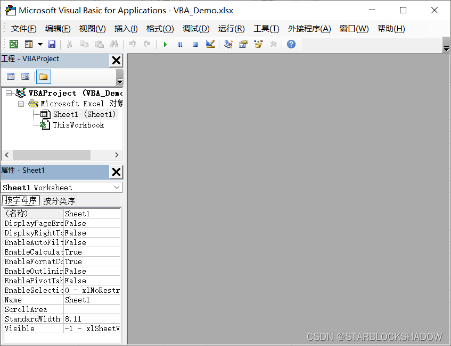Close the 属性 - Sheet1 panel

click(x=116, y=172)
